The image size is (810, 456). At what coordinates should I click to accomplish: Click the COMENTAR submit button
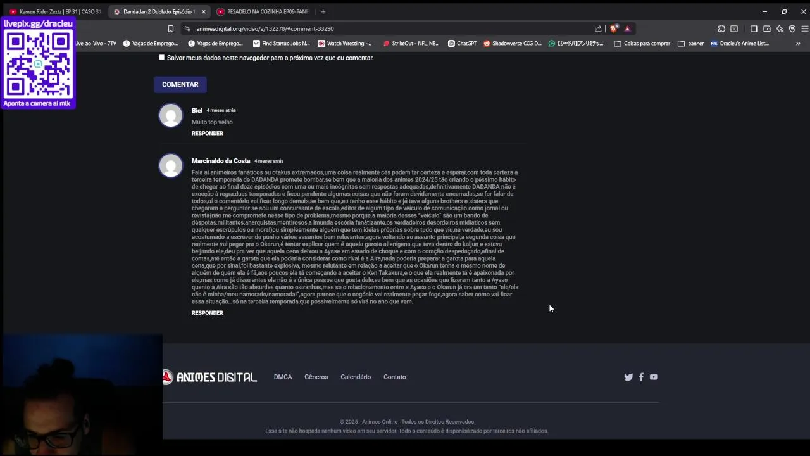pos(180,84)
